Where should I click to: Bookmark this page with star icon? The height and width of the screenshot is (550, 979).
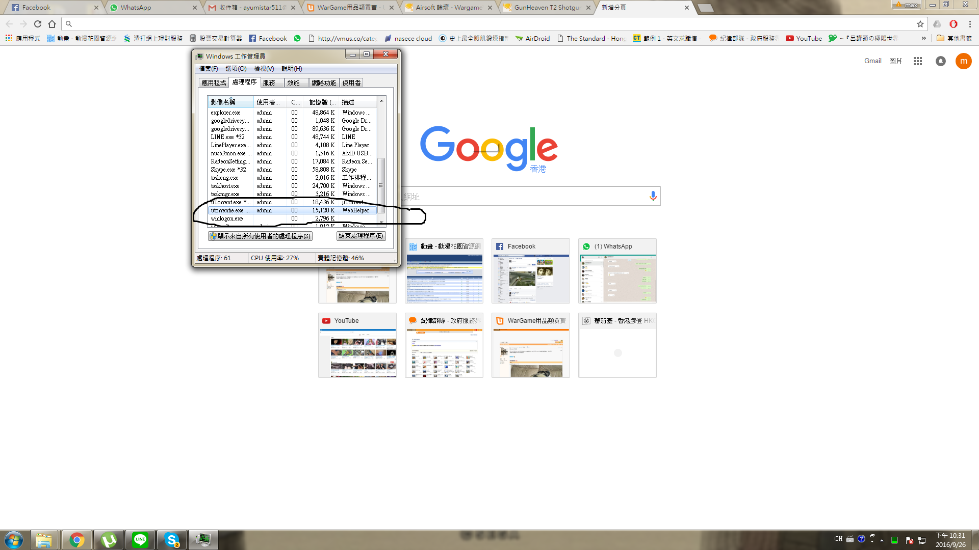point(920,24)
